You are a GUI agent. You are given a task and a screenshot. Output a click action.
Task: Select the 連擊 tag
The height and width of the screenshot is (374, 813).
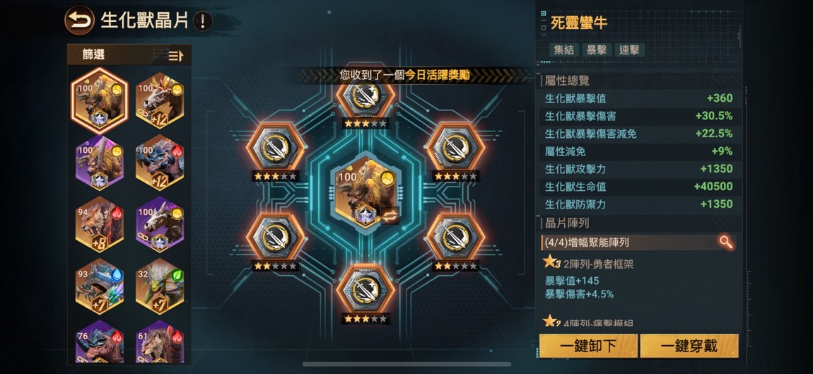629,49
